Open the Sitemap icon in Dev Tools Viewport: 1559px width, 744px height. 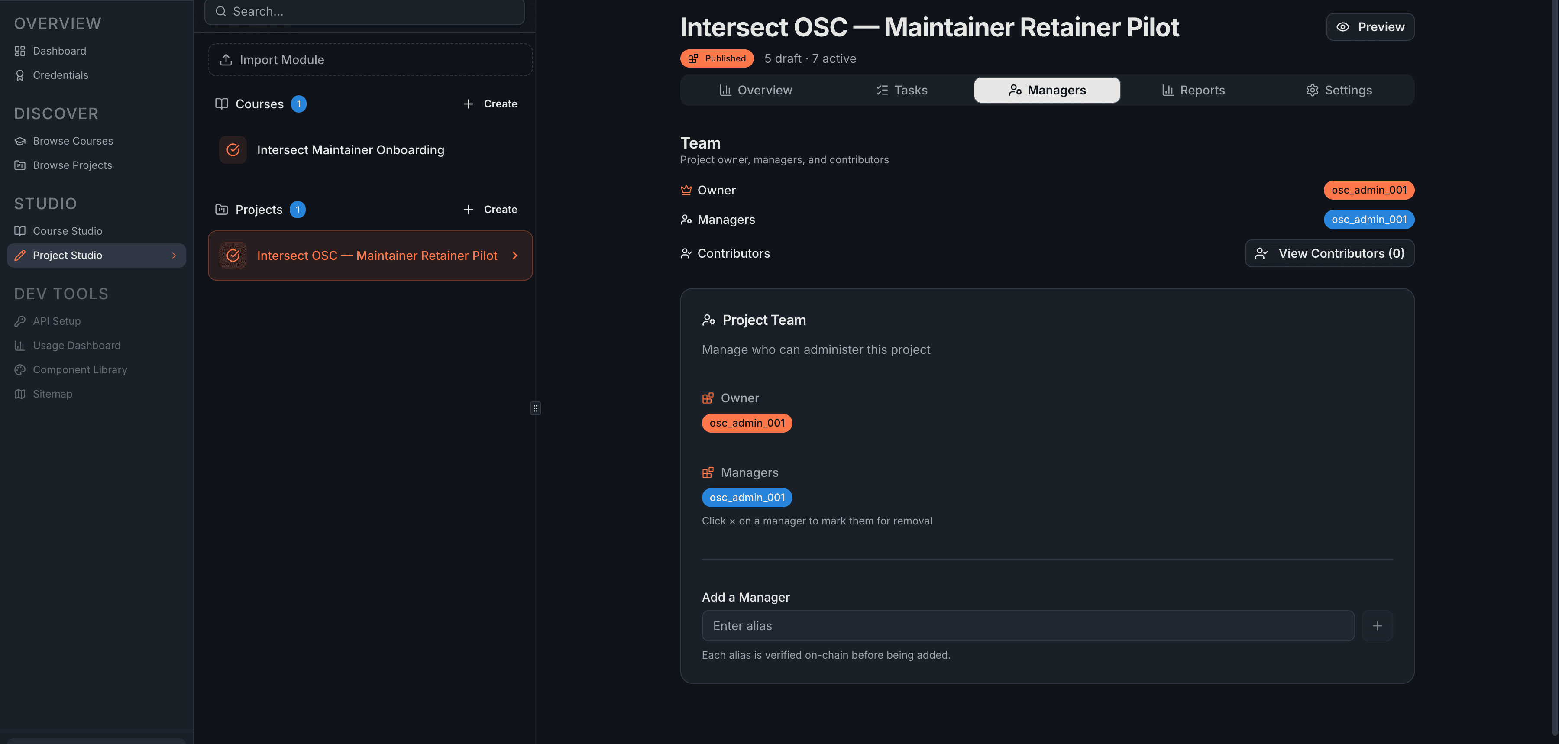click(x=20, y=394)
